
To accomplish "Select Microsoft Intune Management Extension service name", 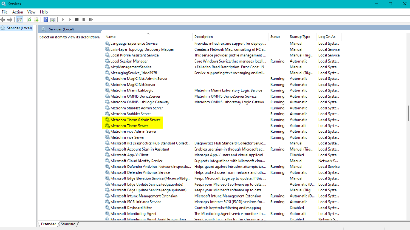I will coord(143,196).
